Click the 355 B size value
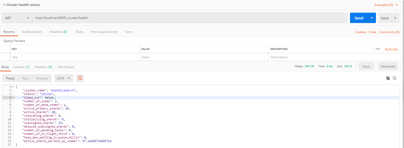Viewport: 404px width, 148px height. [348, 66]
